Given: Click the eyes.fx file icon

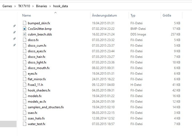Looking at the screenshot, I should tap(25, 74).
